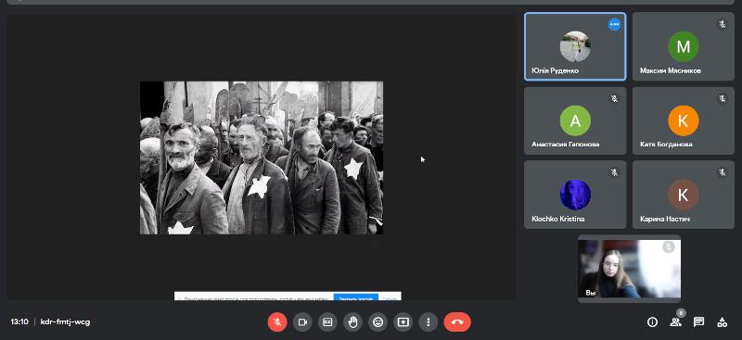Open options on Юлія Руденко tile

click(614, 25)
